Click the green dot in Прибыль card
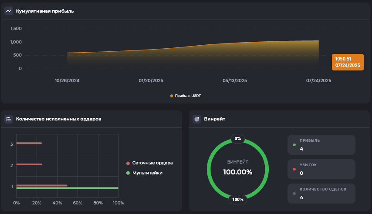Viewport: 372px width, 214px height. 294,145
